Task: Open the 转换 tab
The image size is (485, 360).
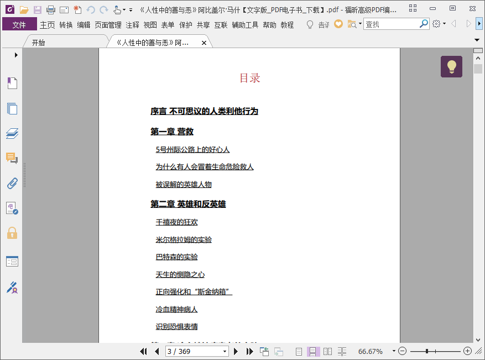Action: (x=66, y=25)
